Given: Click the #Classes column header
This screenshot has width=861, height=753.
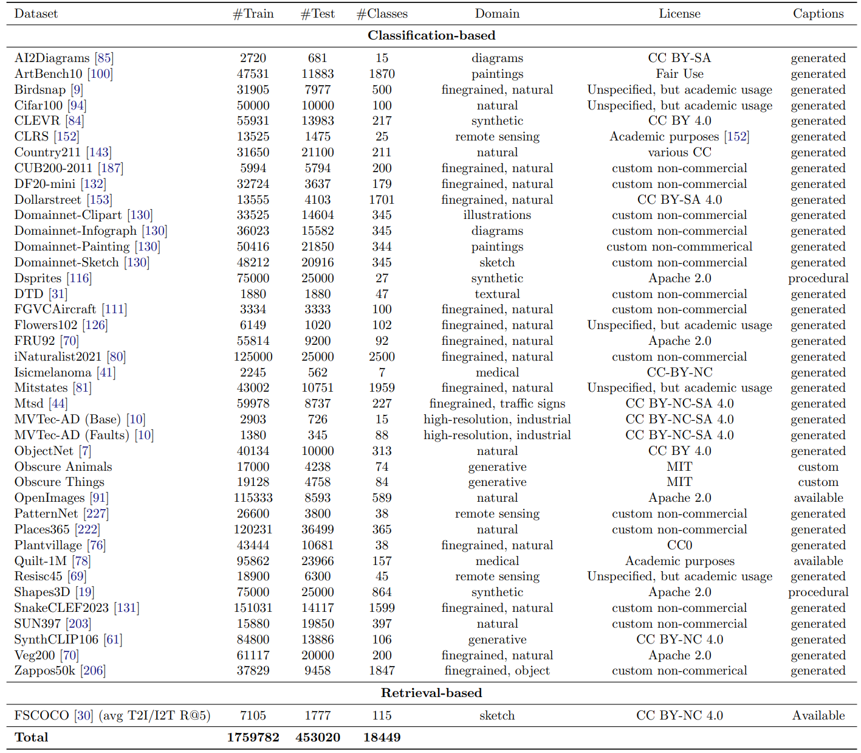Looking at the screenshot, I should (x=382, y=13).
